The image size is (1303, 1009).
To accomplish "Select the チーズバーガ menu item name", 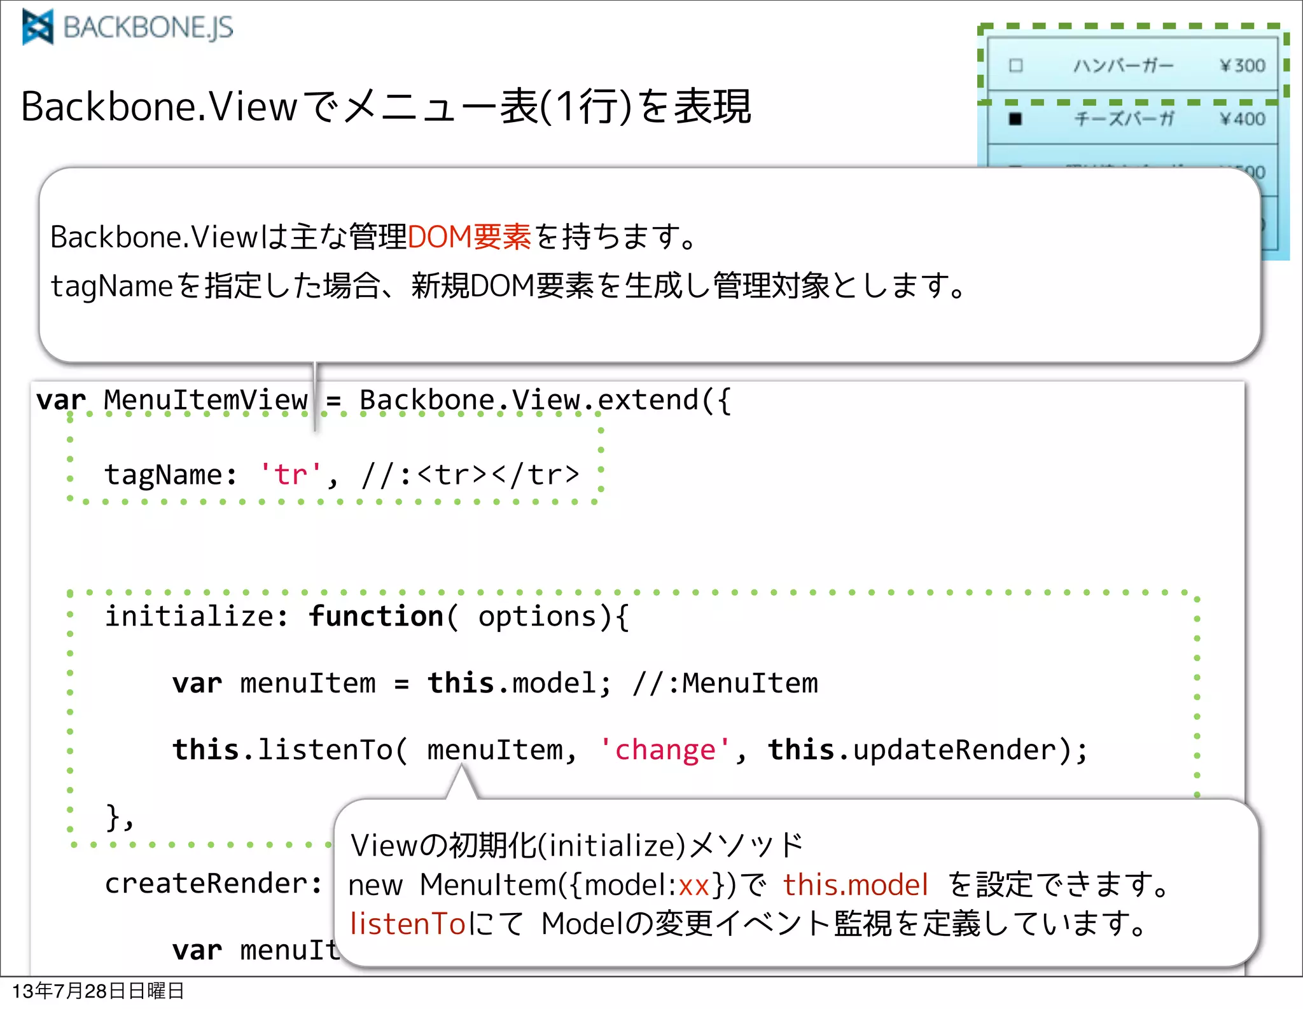I will 1124,119.
